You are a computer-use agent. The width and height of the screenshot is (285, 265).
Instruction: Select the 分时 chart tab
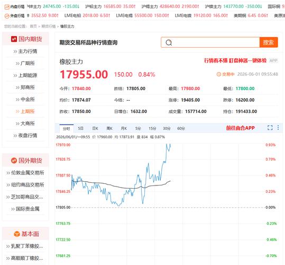[66, 128]
